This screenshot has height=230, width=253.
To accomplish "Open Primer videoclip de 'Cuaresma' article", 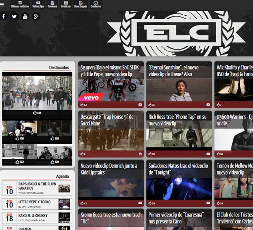I will (176, 218).
